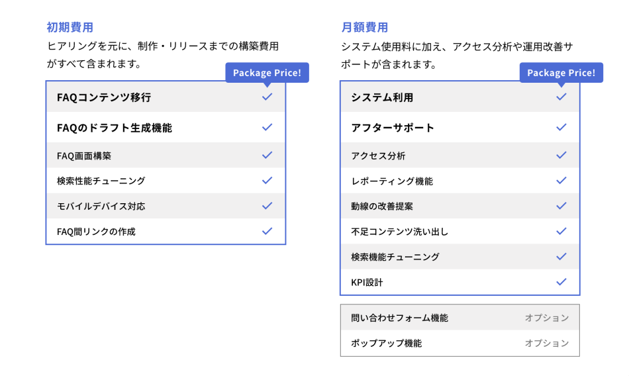Click the 月額費用 heading
629x376 pixels.
click(364, 27)
